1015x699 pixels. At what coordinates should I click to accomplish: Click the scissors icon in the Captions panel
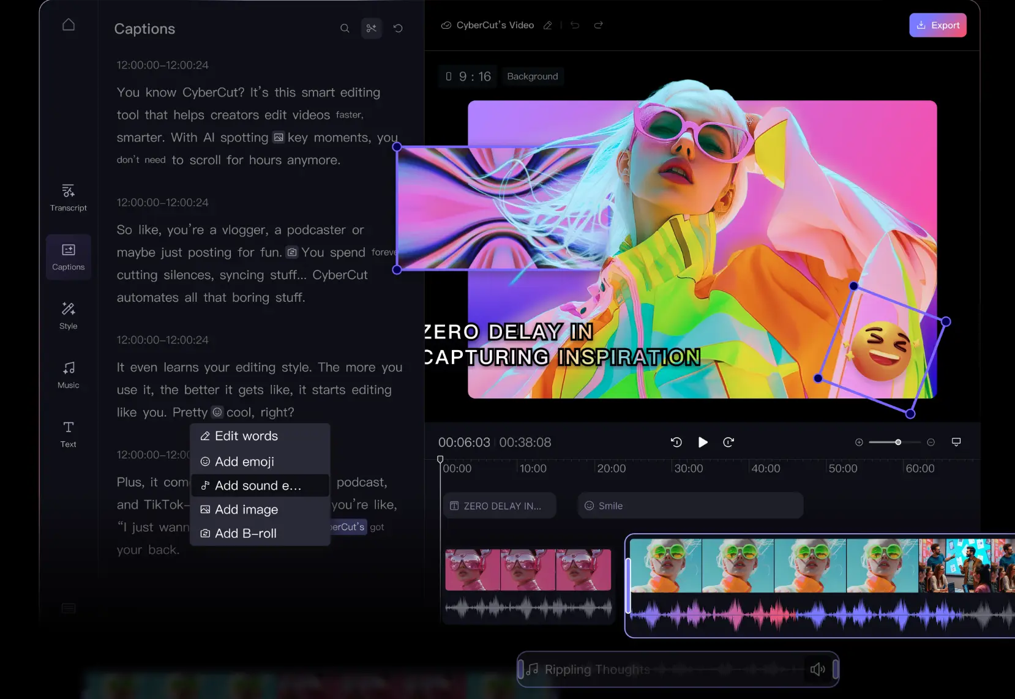(371, 28)
